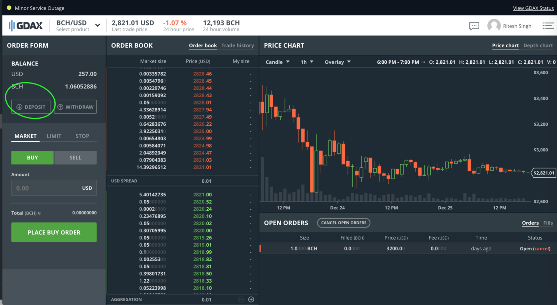Click market size 5.40142735
Screen dimensions: 557x305
(152, 195)
